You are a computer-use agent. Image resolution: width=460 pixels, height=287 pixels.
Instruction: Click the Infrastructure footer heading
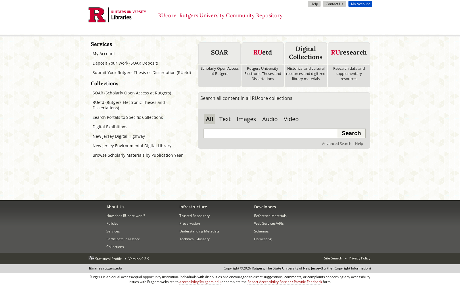point(193,207)
